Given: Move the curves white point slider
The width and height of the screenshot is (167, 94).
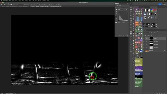Looking at the screenshot, I should coord(128,21).
